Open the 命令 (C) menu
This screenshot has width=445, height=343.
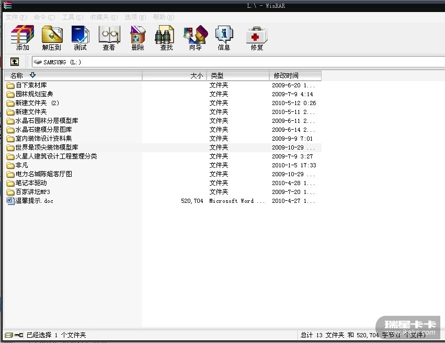[44, 17]
